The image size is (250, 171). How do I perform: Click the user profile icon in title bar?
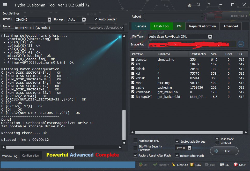pos(189,5)
